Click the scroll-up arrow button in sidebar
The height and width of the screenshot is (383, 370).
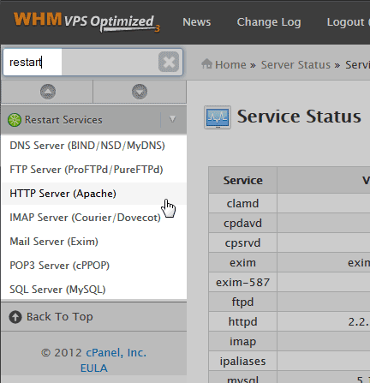tap(48, 92)
